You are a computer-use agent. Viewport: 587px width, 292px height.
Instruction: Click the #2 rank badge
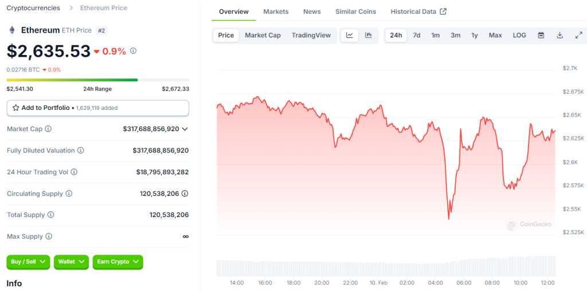point(101,31)
